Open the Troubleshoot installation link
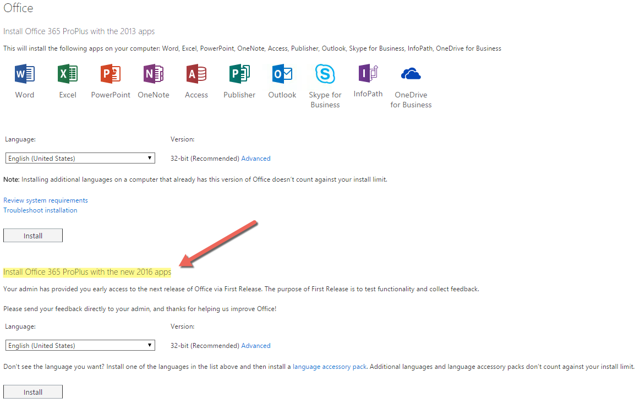Screen dimensions: 640x403 point(40,210)
